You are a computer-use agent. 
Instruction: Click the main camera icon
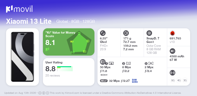pyautogui.click(x=103, y=62)
